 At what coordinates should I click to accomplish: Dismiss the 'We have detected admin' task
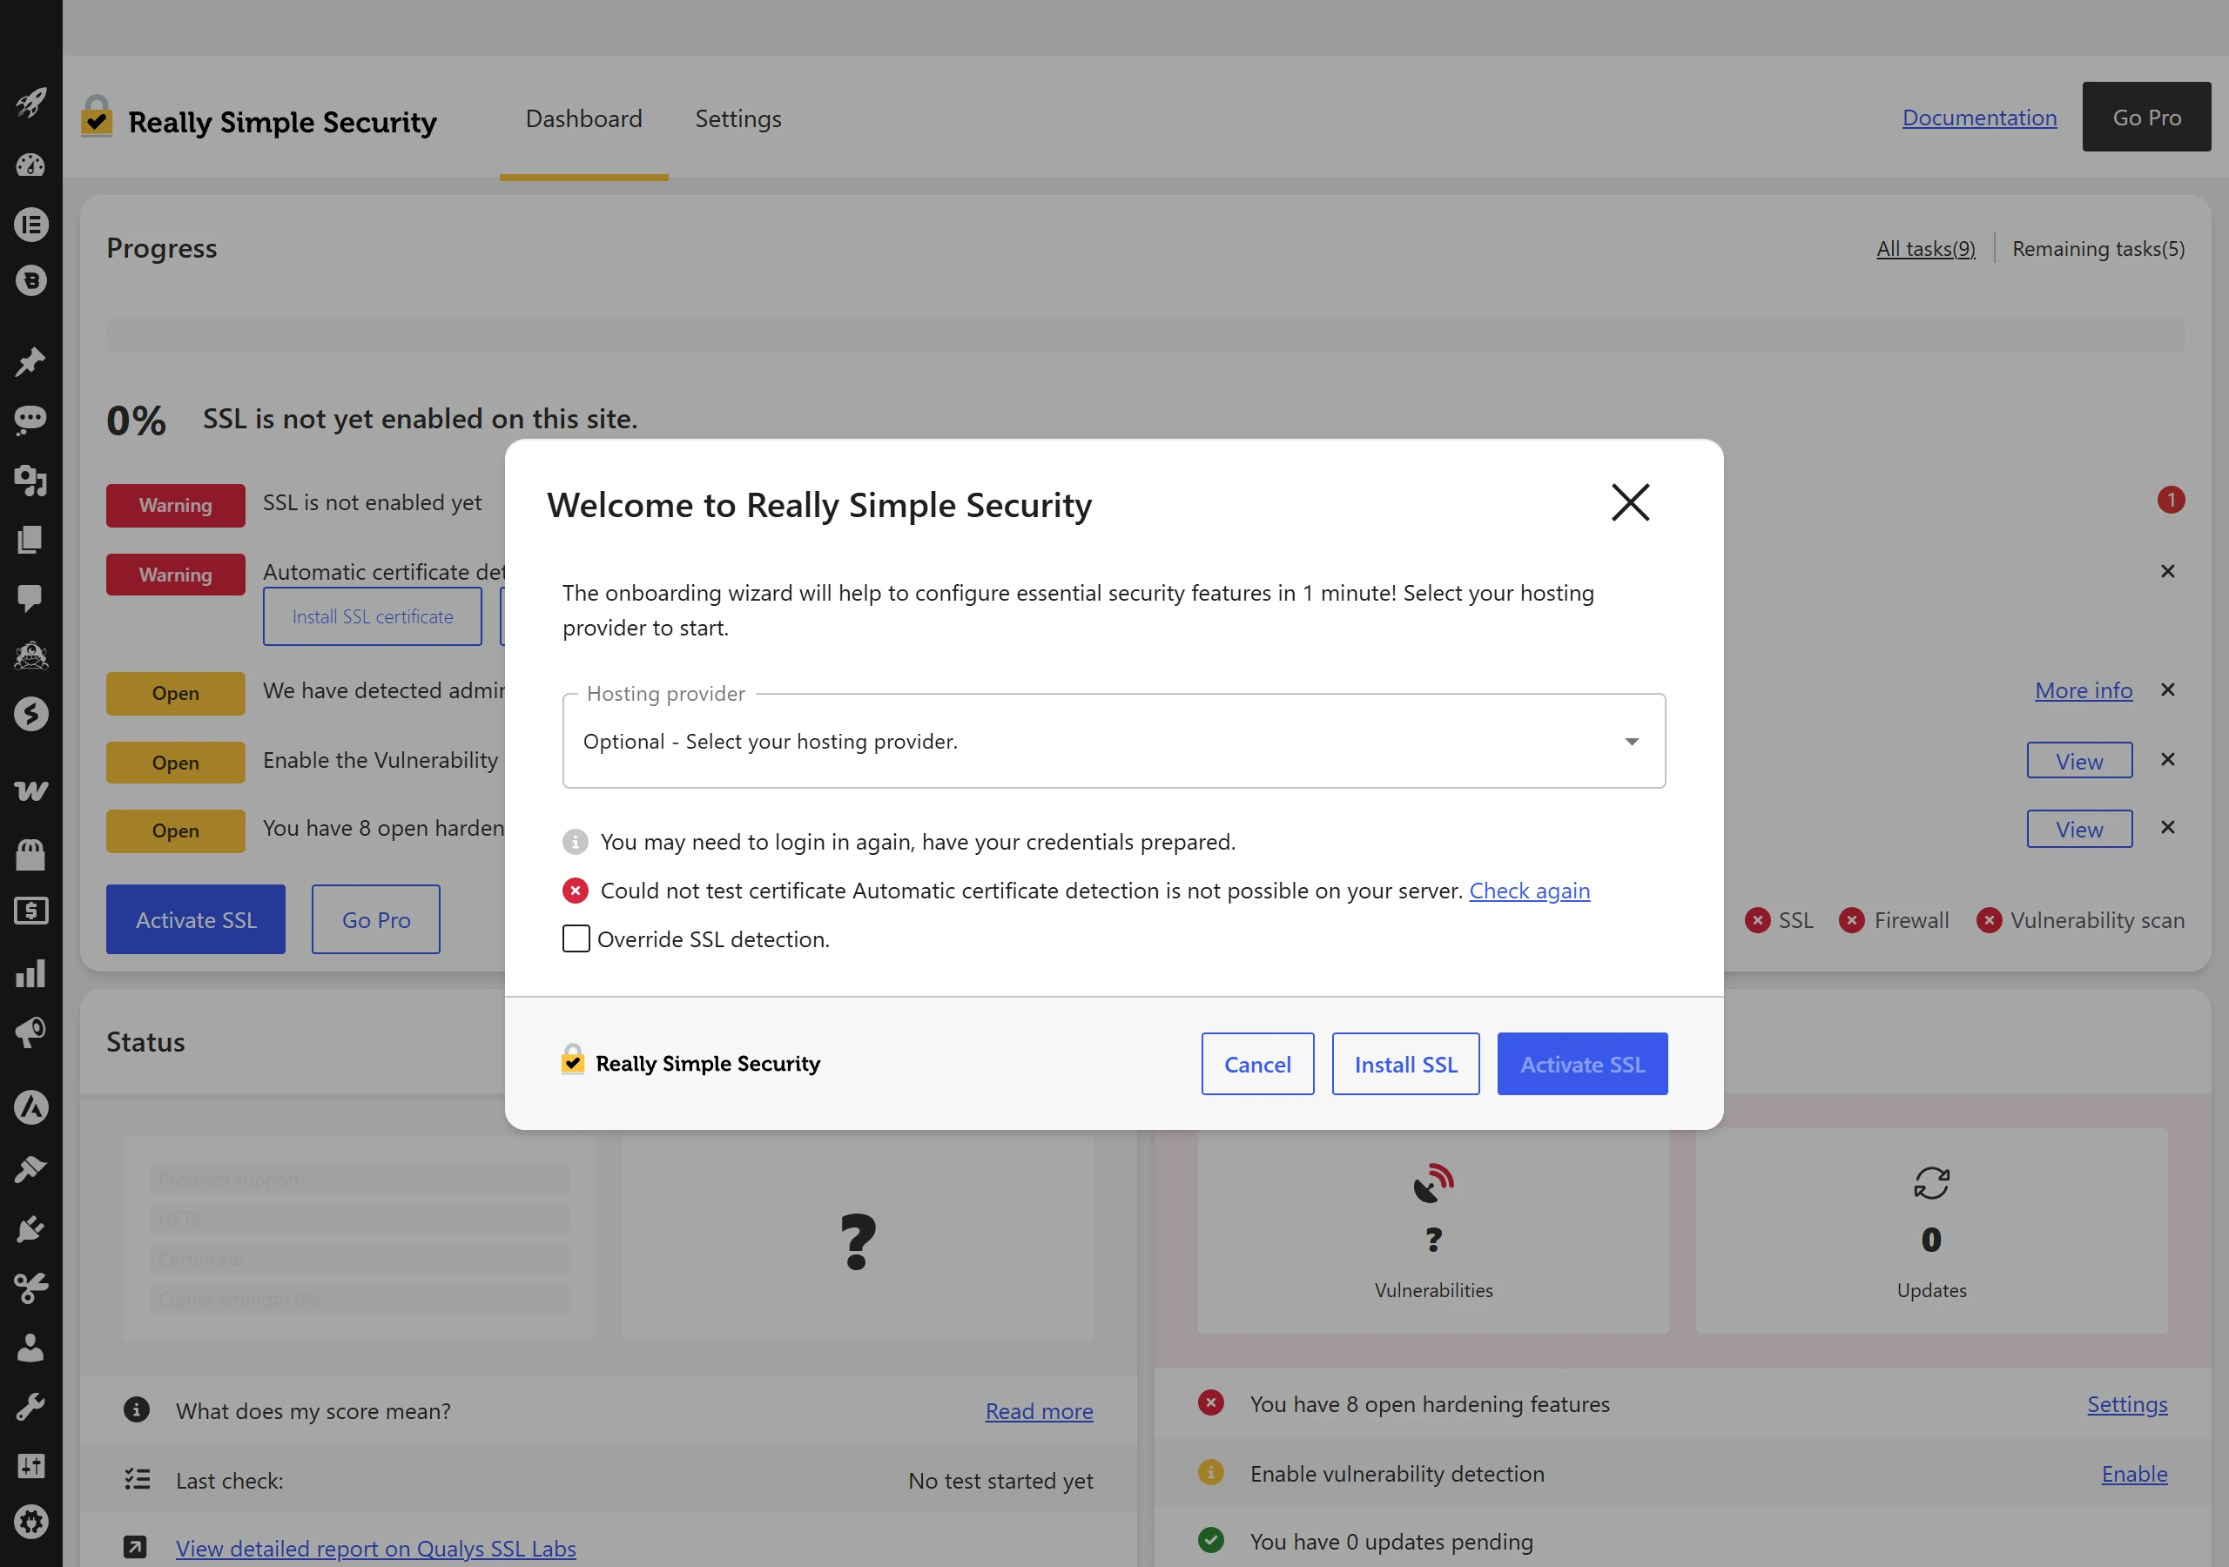pos(2168,690)
